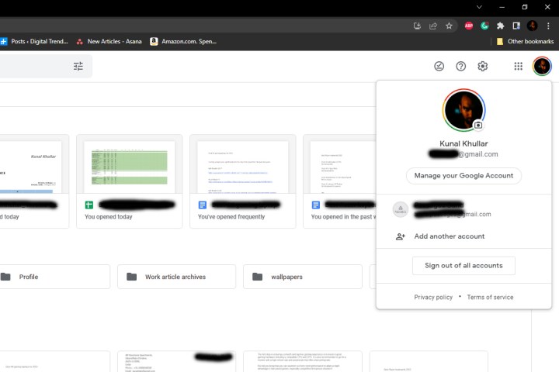Open the Grammarly extension icon

(484, 26)
